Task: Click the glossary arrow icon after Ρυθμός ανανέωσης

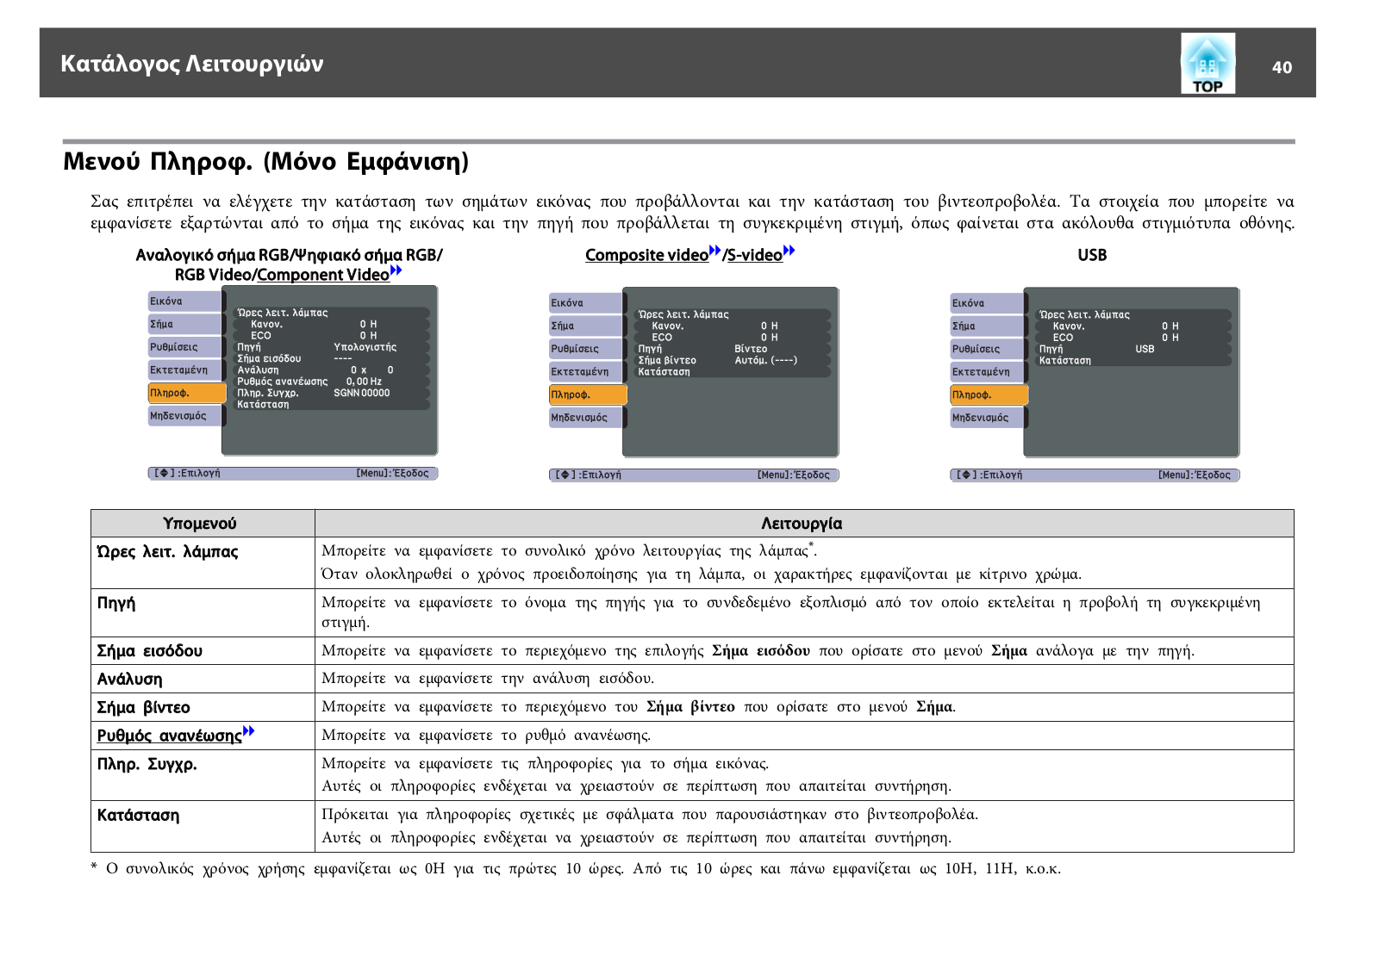Action: pyautogui.click(x=248, y=731)
